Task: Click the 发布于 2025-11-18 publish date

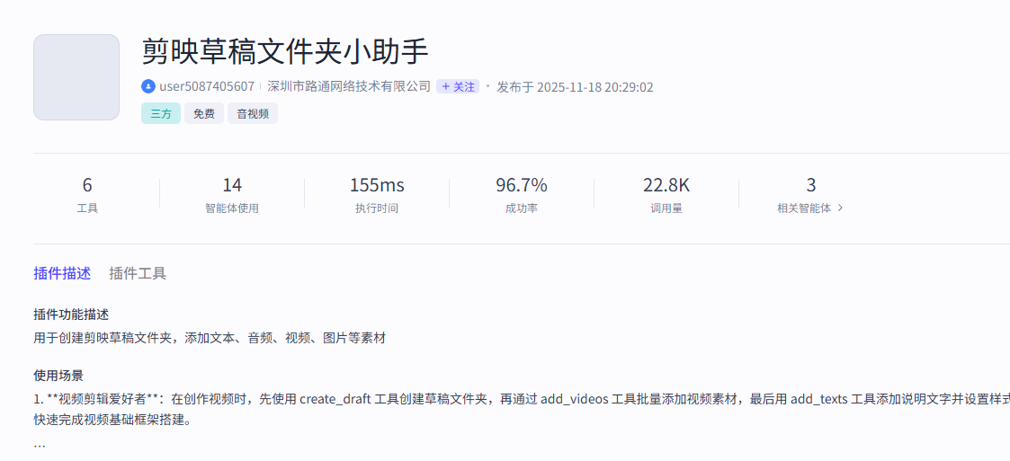Action: coord(575,86)
